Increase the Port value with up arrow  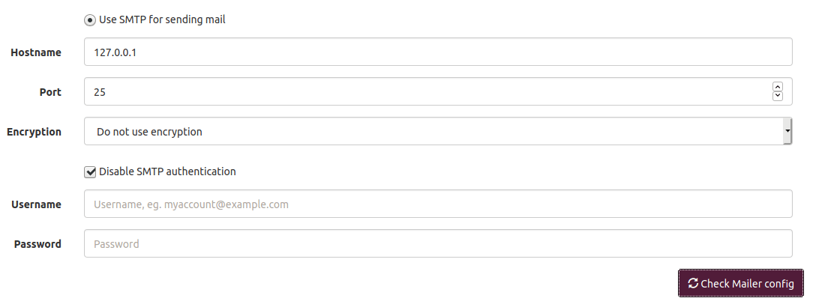point(777,87)
